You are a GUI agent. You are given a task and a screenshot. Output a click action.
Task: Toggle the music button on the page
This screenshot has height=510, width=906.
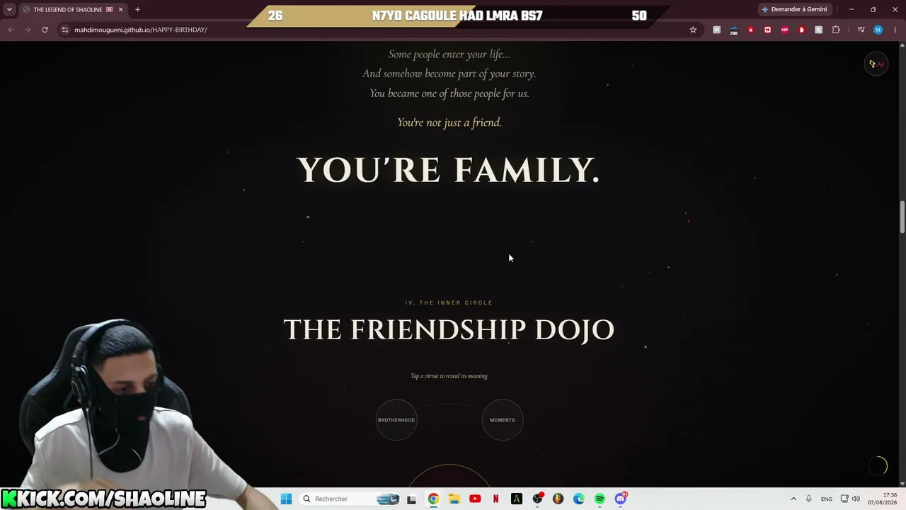tap(876, 64)
